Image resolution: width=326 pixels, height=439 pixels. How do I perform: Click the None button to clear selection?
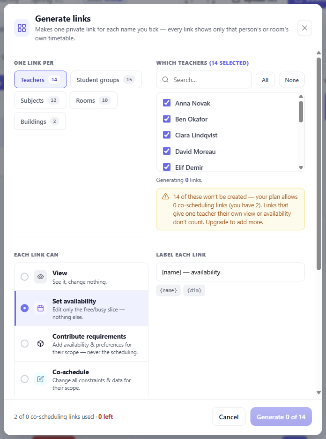click(x=292, y=80)
